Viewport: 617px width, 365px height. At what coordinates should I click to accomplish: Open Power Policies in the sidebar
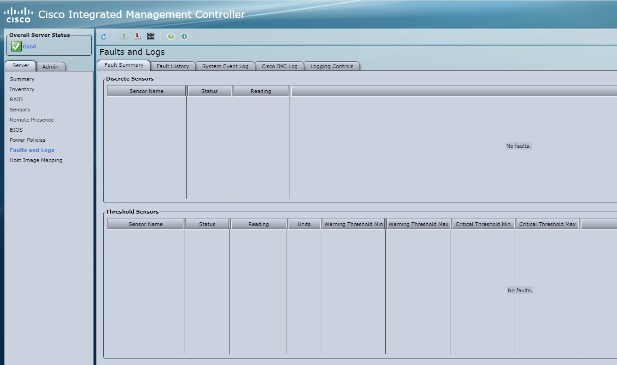tap(28, 140)
